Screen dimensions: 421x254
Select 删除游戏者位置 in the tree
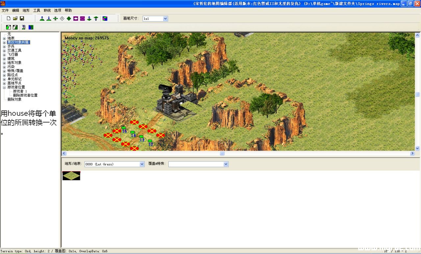25,95
